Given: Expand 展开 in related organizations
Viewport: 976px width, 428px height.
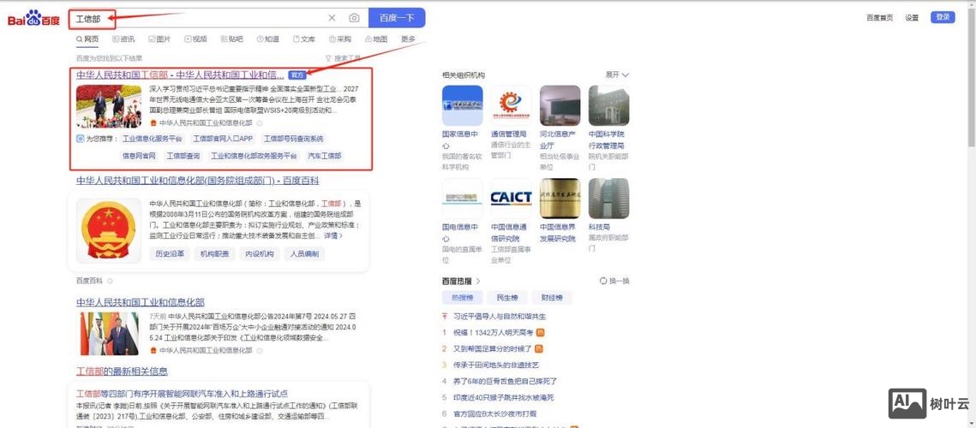Looking at the screenshot, I should (617, 74).
